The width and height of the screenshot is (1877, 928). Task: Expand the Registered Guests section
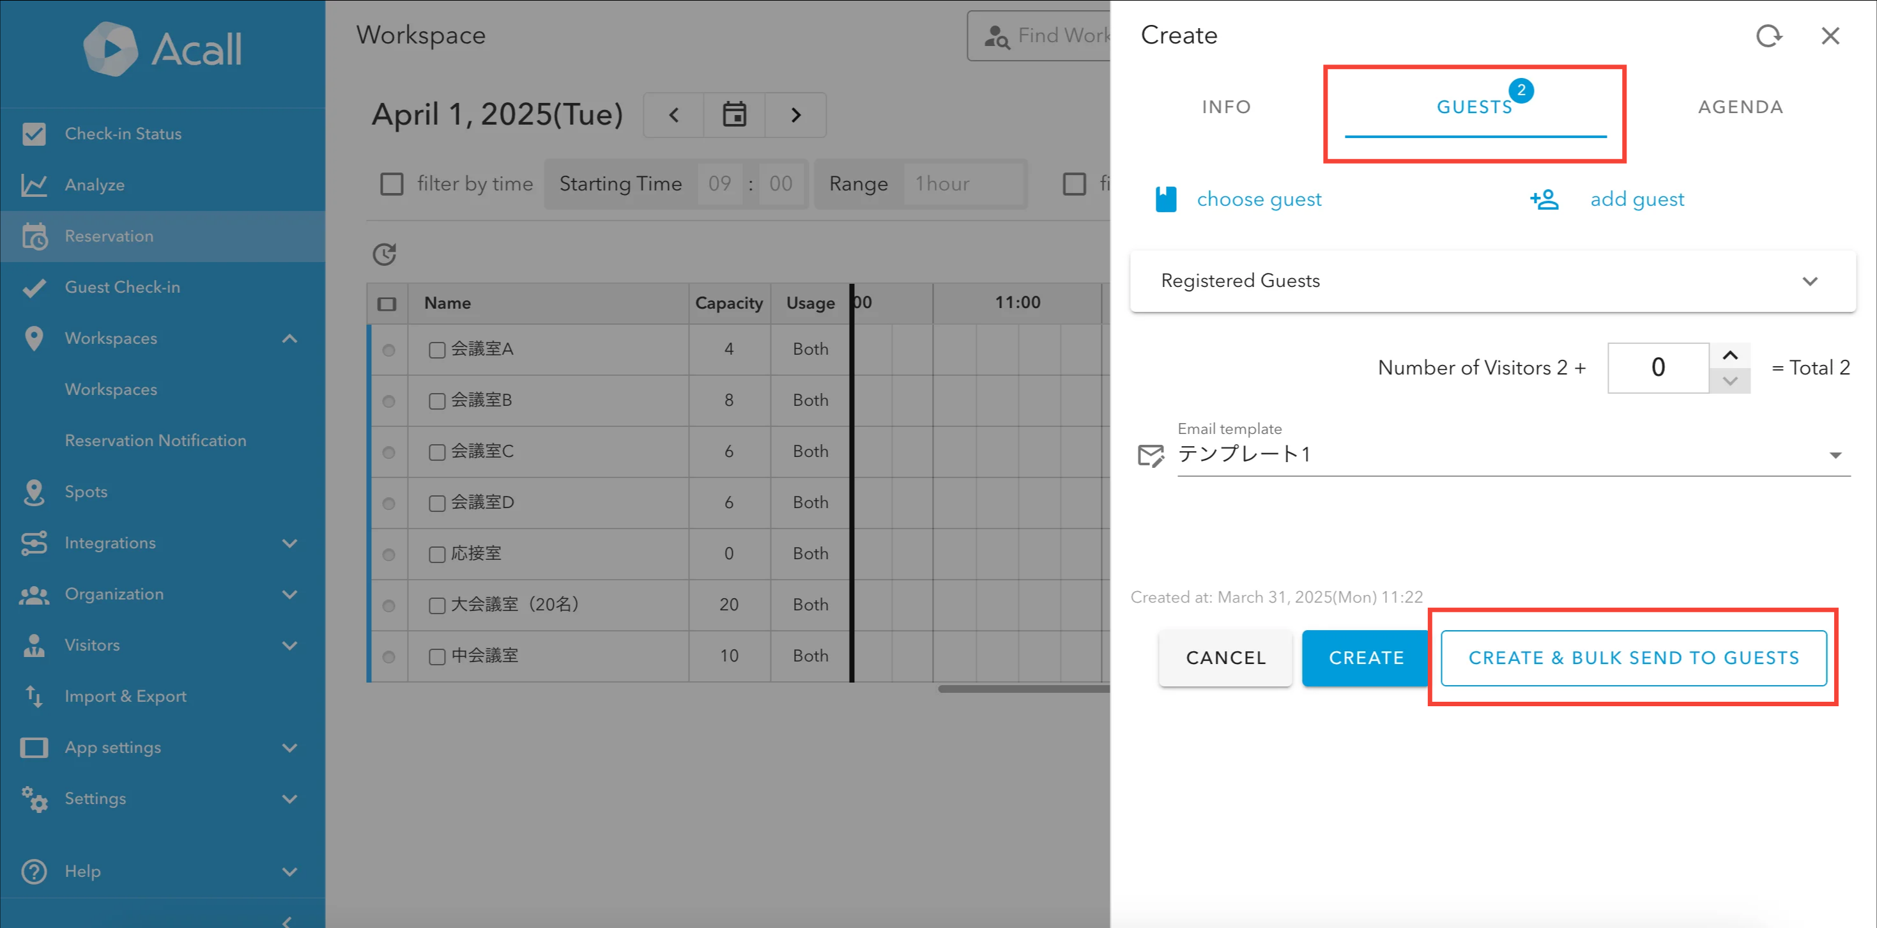click(1810, 281)
